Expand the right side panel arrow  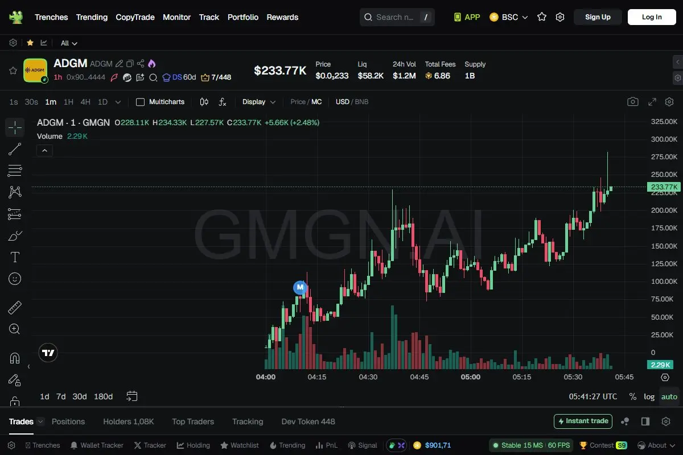coord(677,61)
